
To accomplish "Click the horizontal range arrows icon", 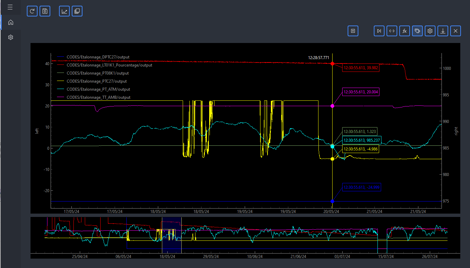I will pyautogui.click(x=392, y=31).
